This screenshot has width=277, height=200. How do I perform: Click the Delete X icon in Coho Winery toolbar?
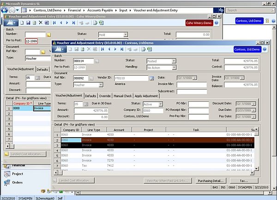coord(40,22)
